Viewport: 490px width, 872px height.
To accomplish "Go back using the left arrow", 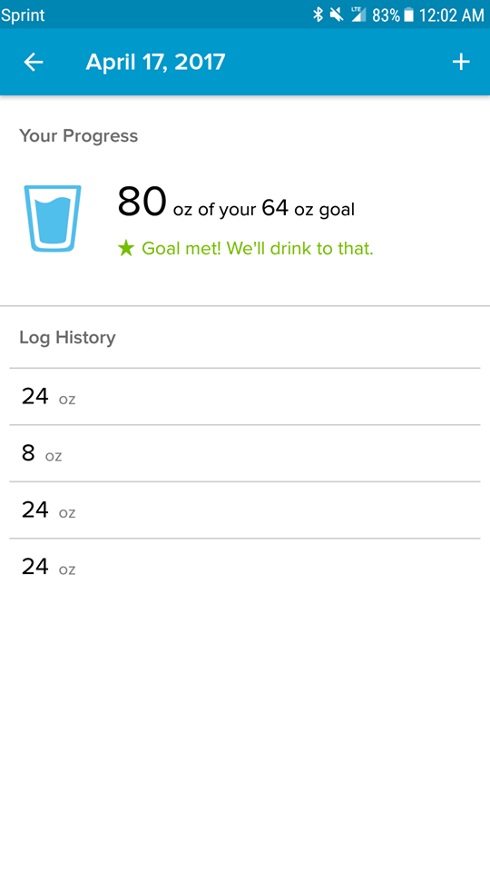I will 34,63.
